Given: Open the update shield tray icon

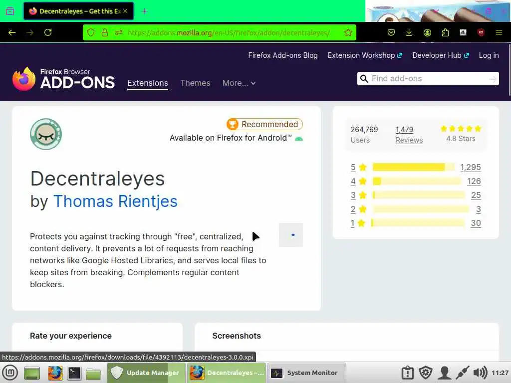Looking at the screenshot, I should coord(426,373).
